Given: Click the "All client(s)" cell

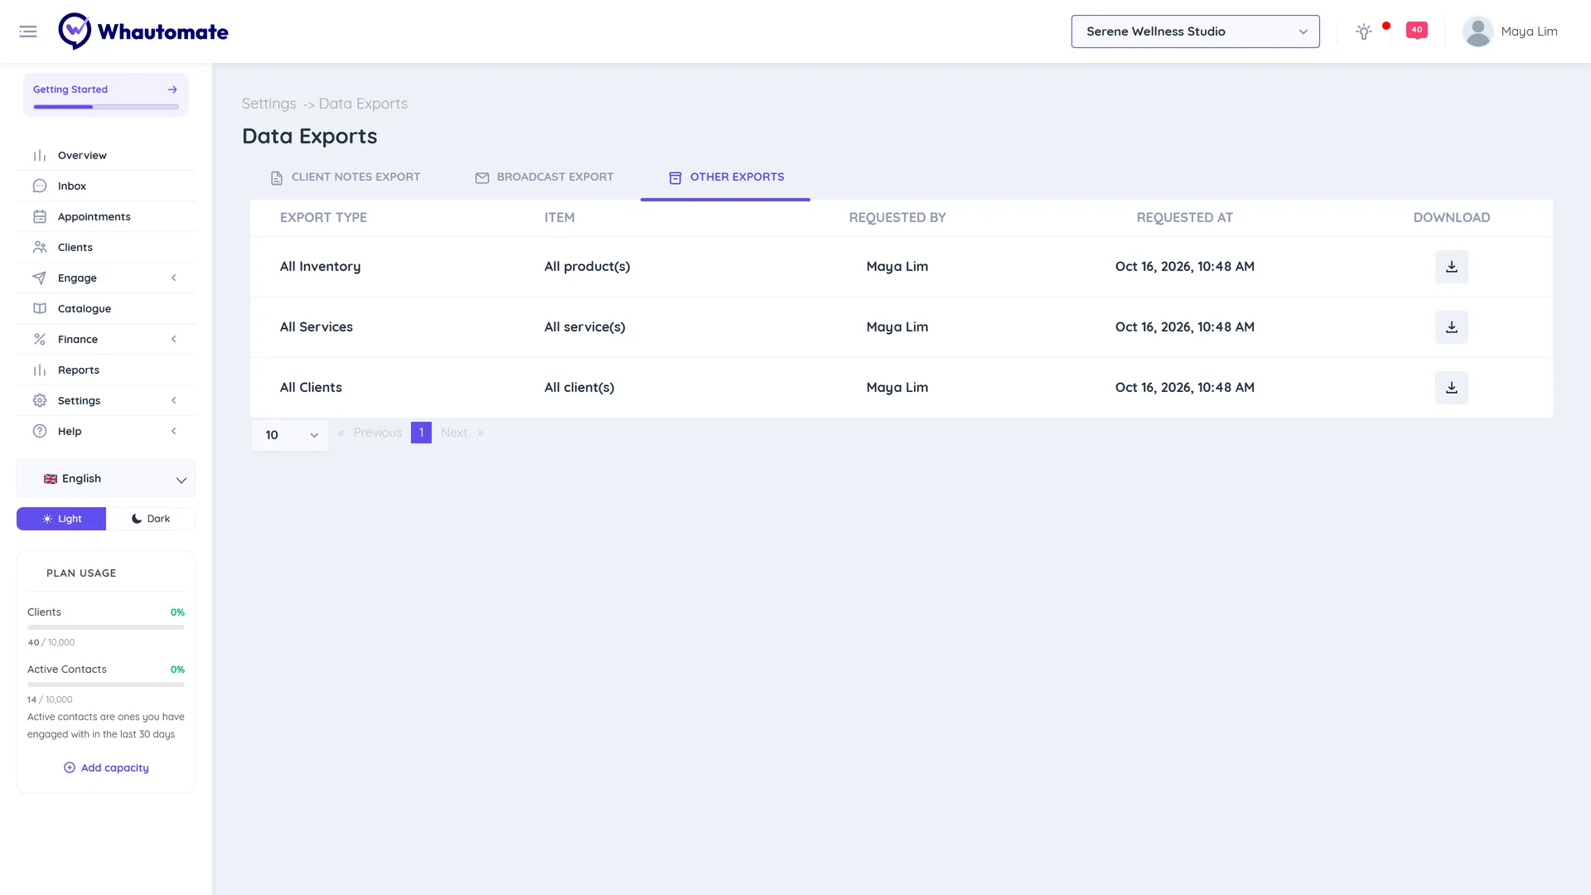Looking at the screenshot, I should pyautogui.click(x=579, y=388).
